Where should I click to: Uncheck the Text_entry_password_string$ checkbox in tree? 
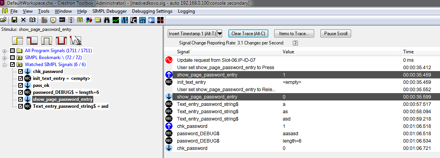point(21,106)
